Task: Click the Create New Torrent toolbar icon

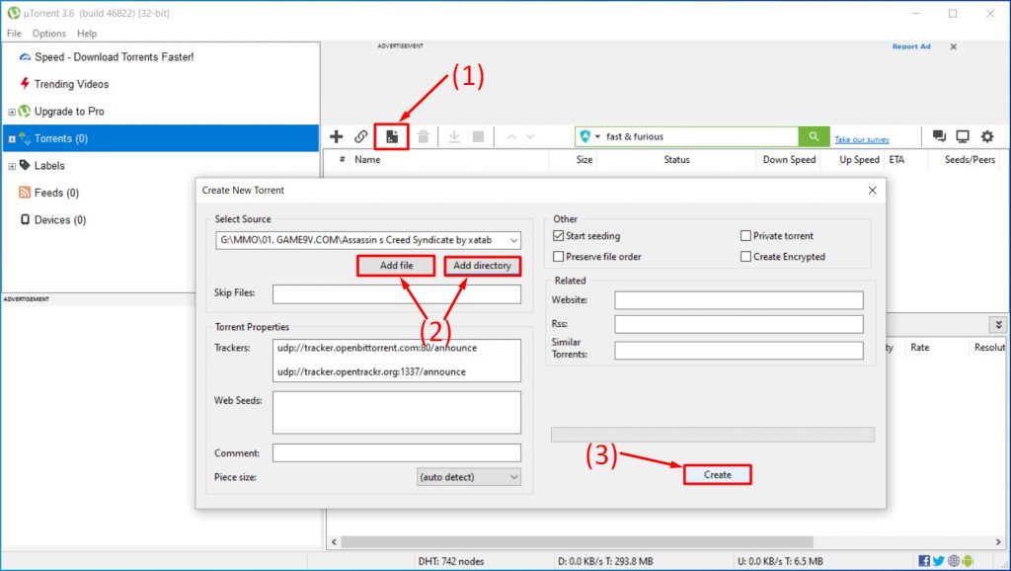Action: tap(392, 136)
